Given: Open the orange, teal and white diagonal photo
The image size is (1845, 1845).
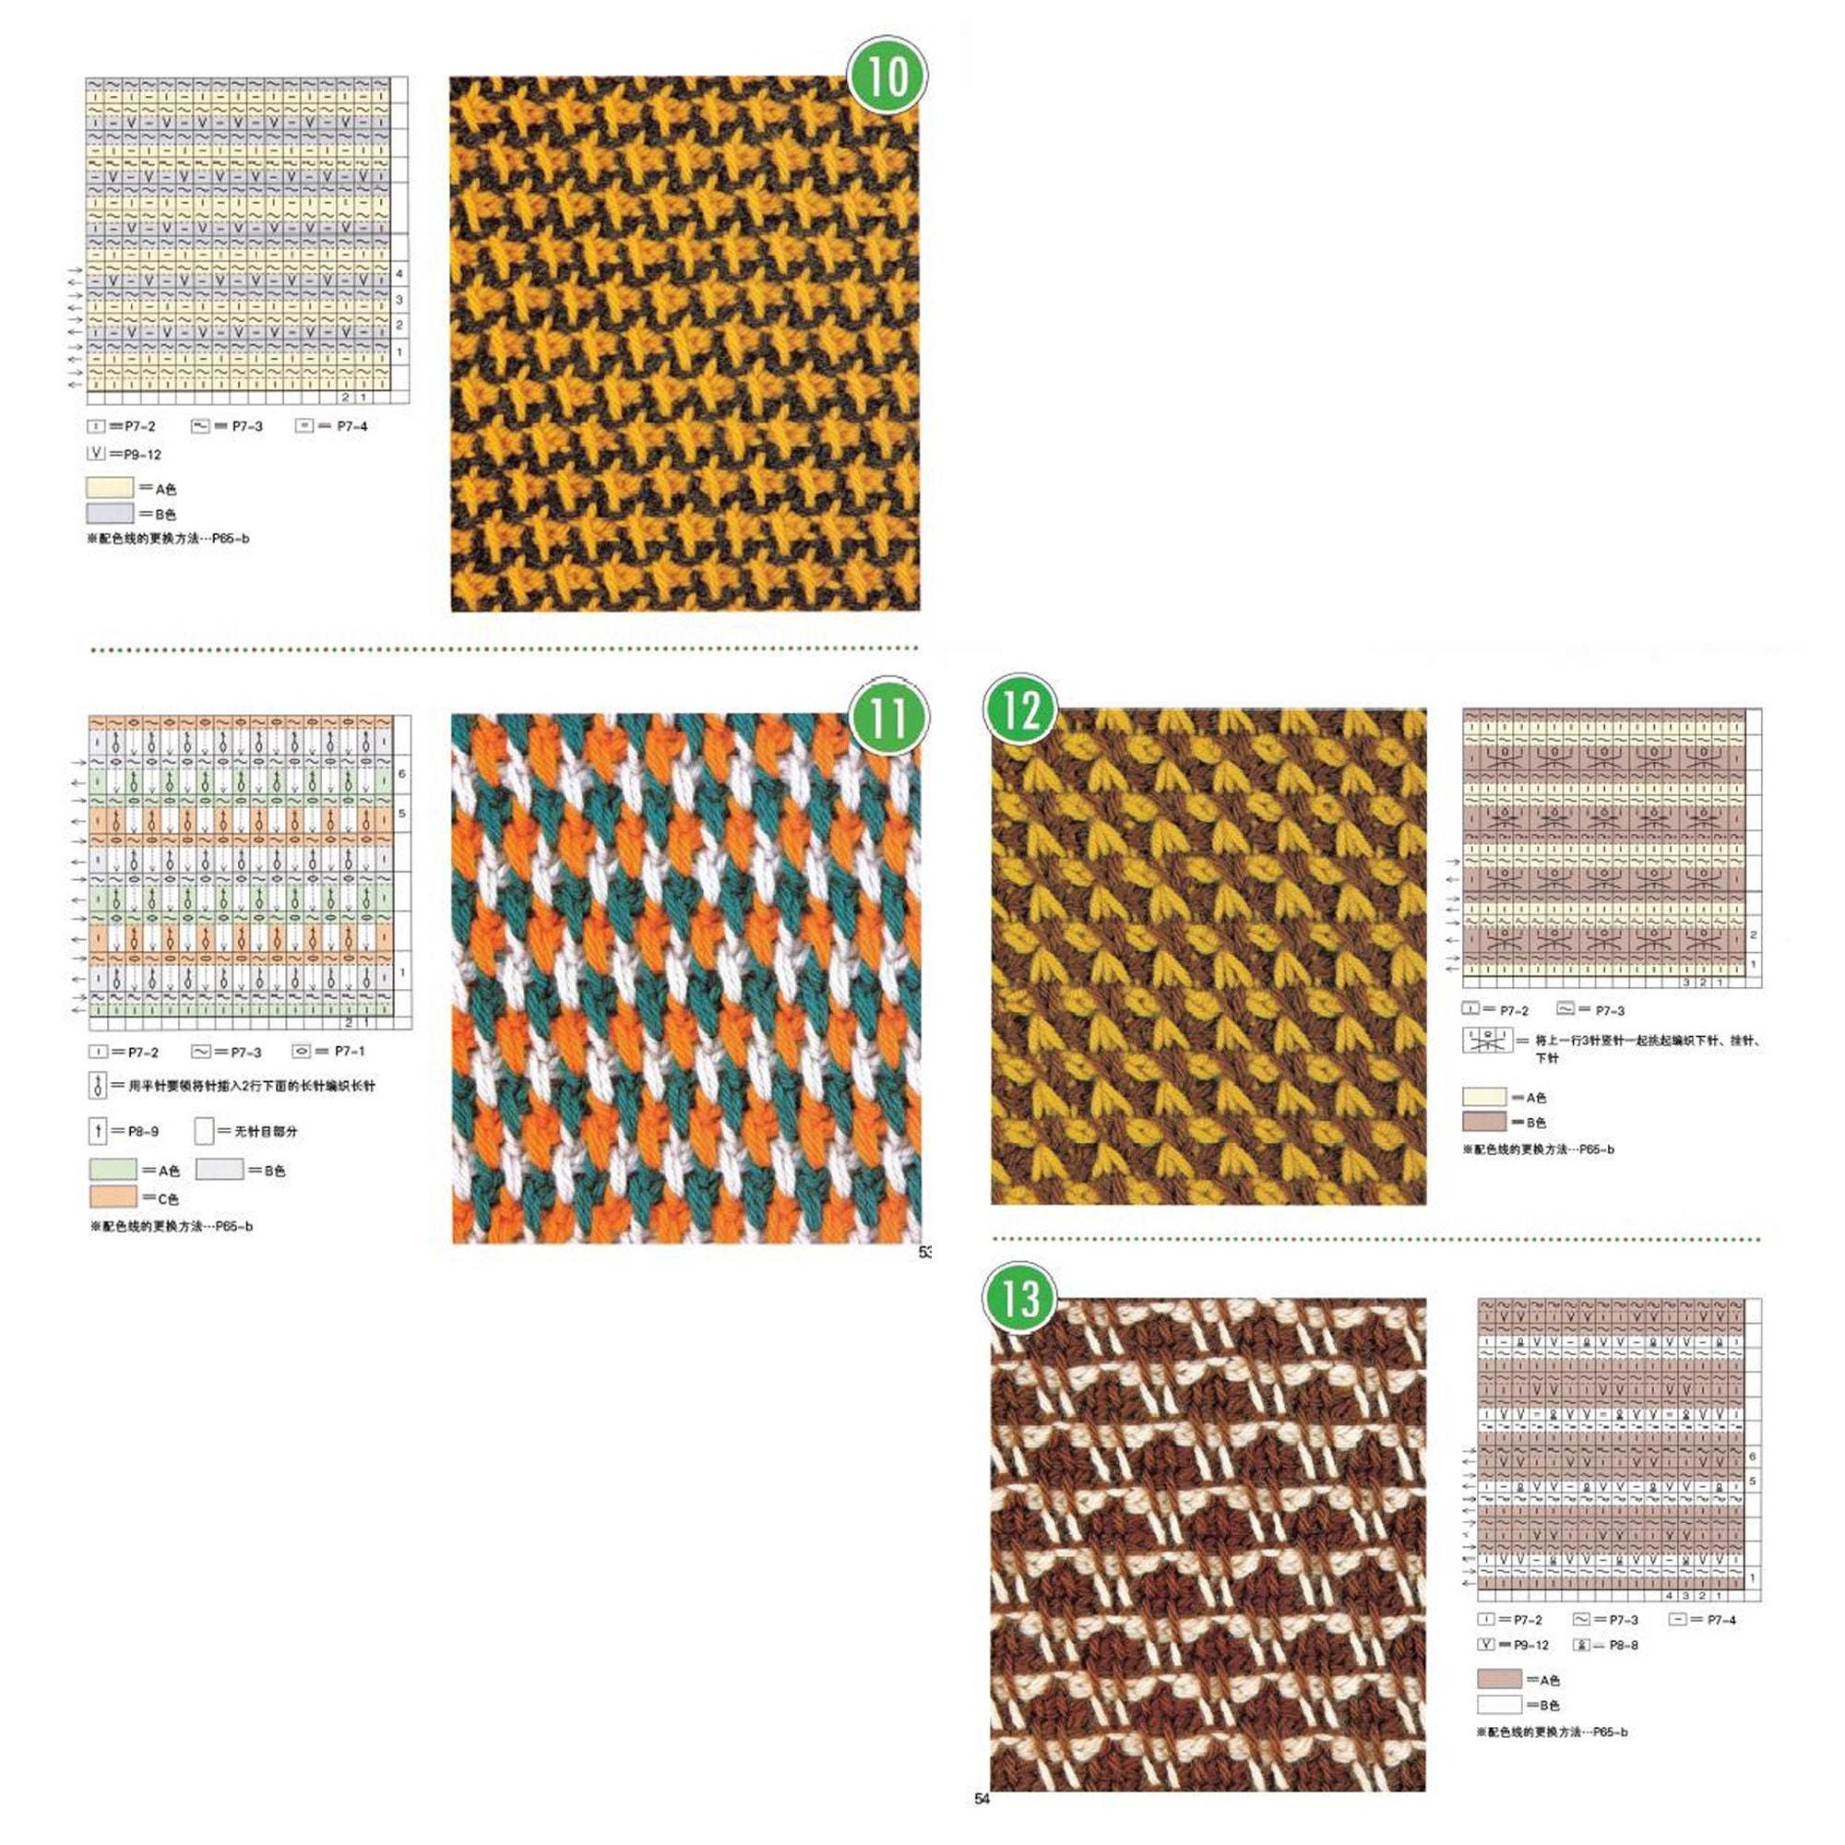Looking at the screenshot, I should pos(685,979).
